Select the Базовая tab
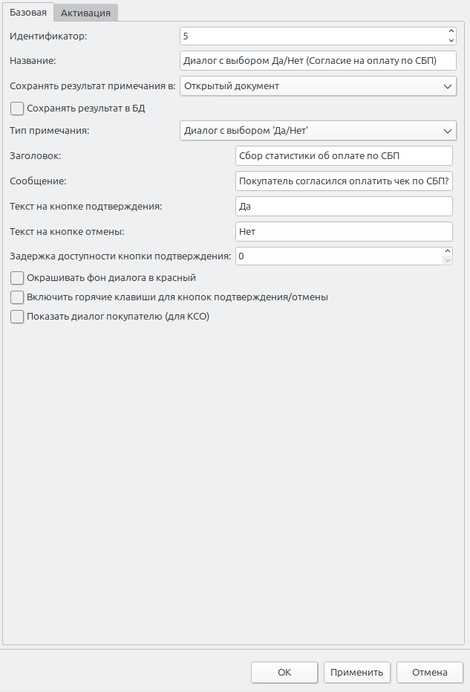Screen dimensions: 470x692 point(28,13)
